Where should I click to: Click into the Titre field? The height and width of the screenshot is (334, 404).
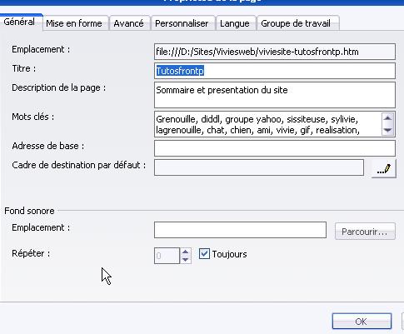(x=275, y=71)
